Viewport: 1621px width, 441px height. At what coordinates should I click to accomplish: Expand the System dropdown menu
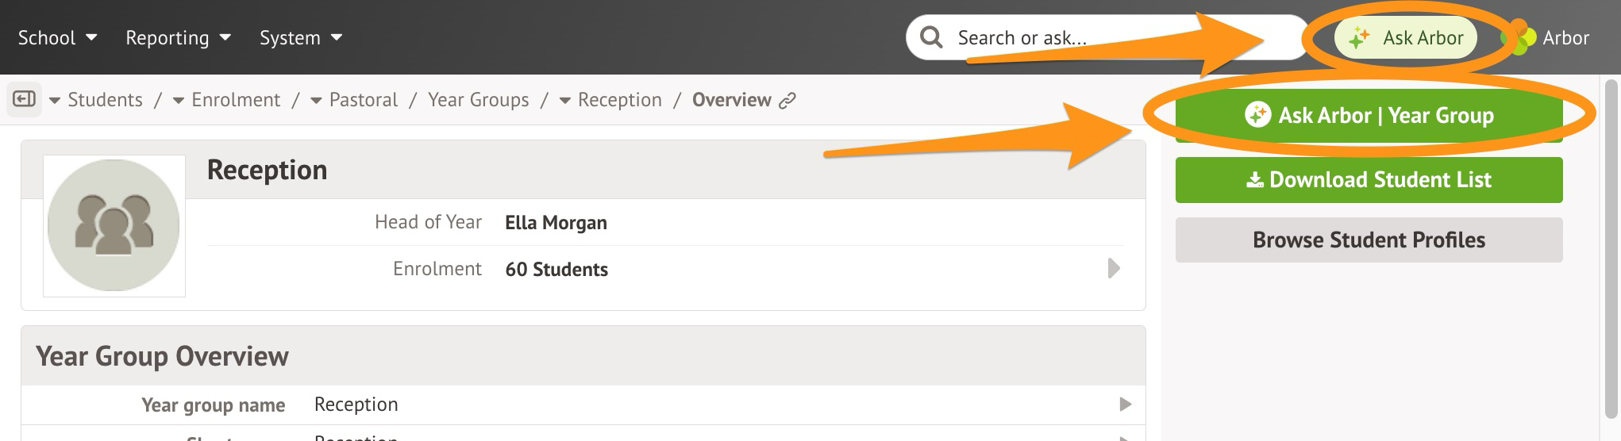point(301,37)
